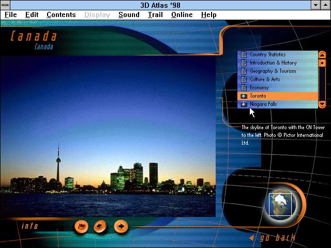This screenshot has height=248, width=331.
Task: Open the File menu
Action: (10, 15)
